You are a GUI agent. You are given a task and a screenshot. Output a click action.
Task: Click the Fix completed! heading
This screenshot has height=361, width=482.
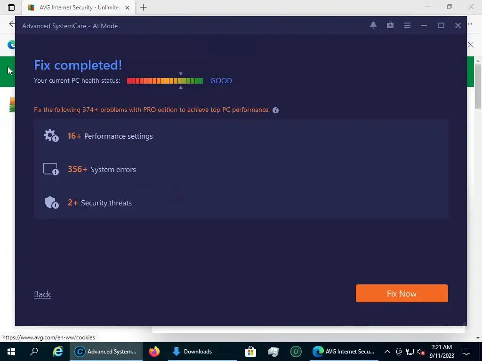pos(78,65)
